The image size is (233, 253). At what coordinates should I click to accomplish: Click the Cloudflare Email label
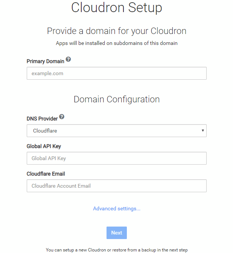(46, 174)
